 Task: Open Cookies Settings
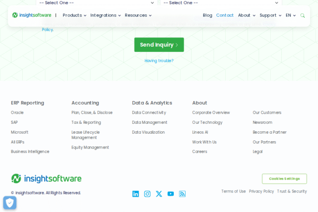(x=284, y=179)
